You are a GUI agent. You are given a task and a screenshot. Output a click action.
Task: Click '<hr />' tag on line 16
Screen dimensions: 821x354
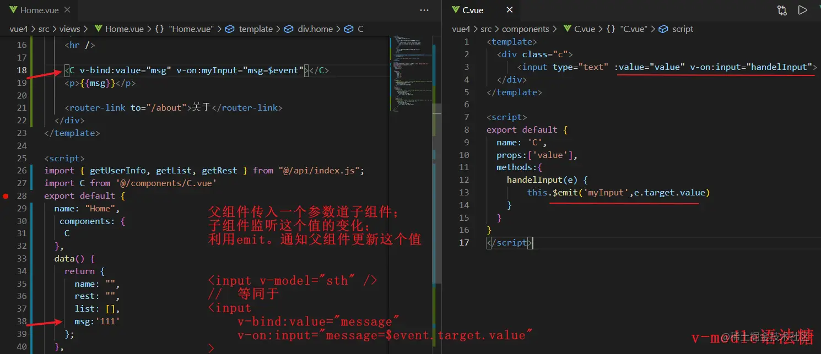click(80, 45)
